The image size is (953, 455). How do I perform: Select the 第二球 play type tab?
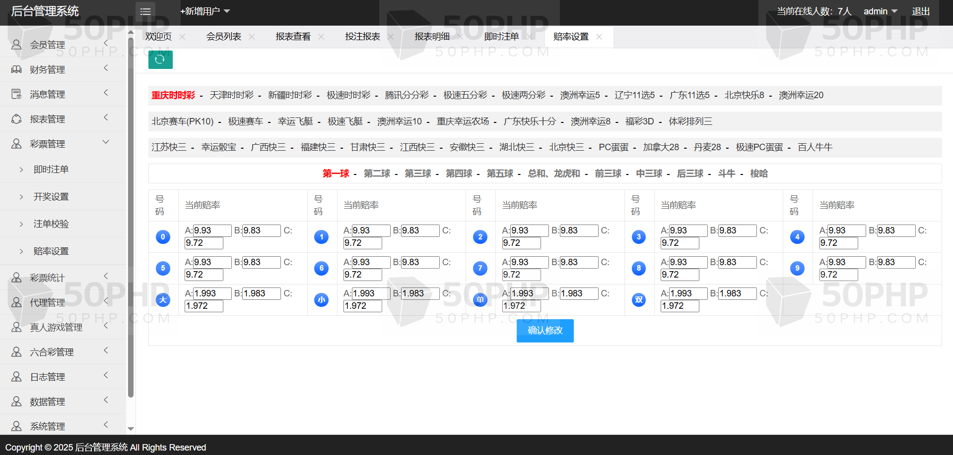click(377, 173)
